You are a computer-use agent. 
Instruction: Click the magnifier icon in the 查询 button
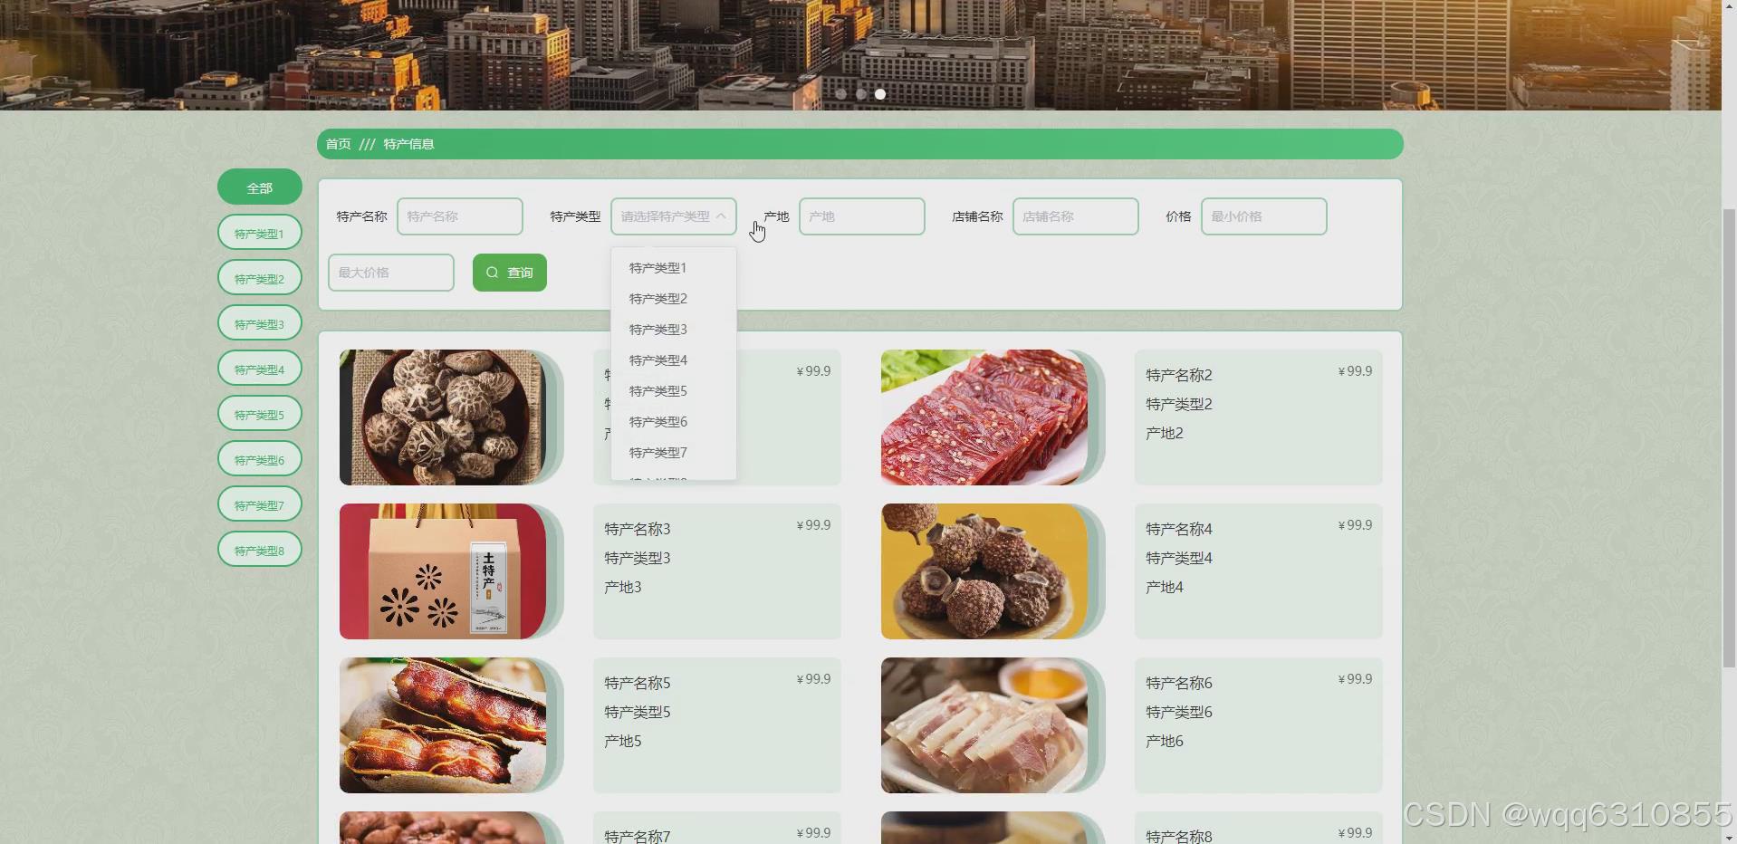(493, 273)
